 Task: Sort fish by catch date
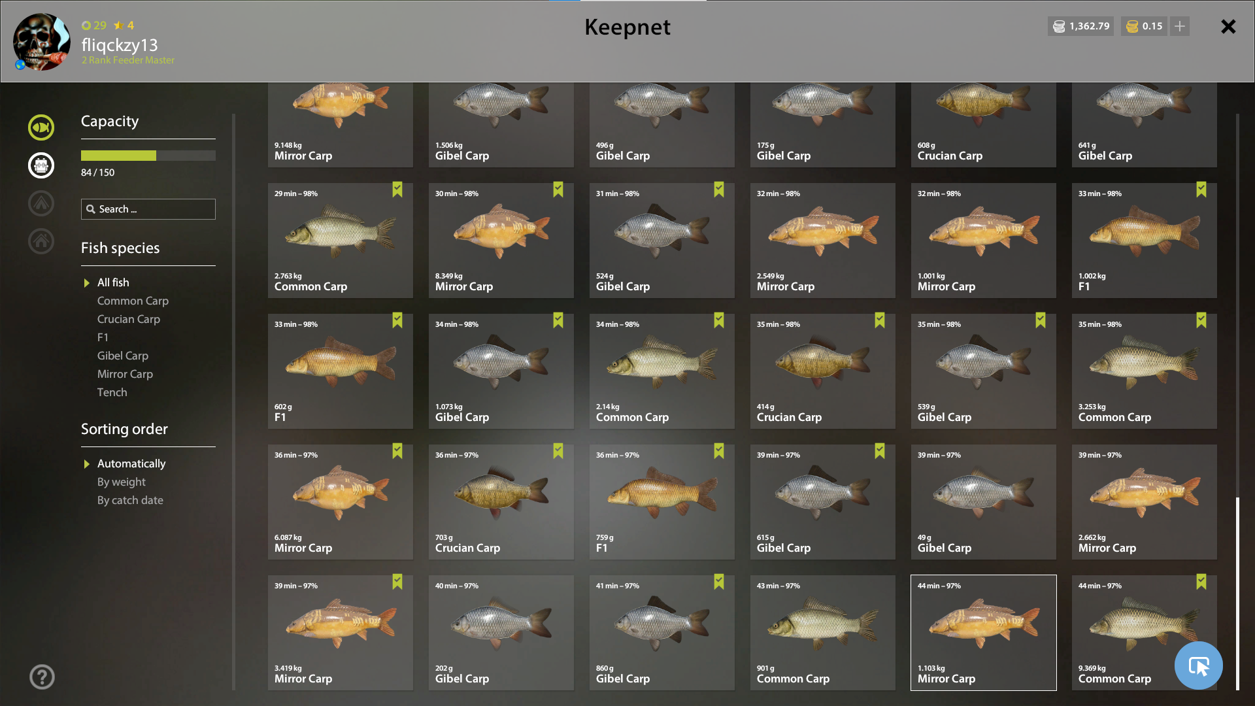[130, 500]
